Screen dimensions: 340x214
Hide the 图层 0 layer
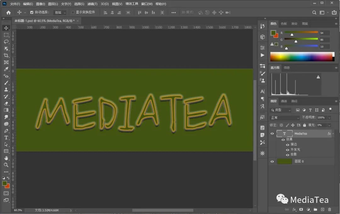(272, 162)
